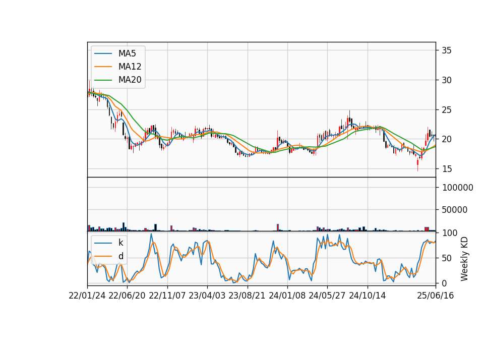
Task: Click the volume axis value 100000
Action: [458, 188]
